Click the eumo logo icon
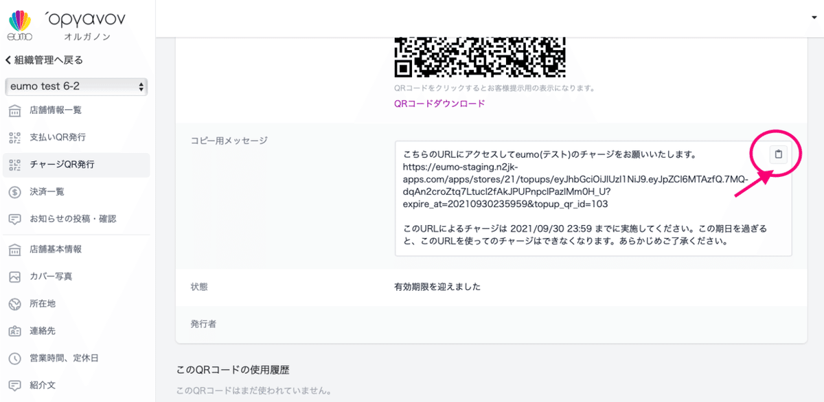The image size is (824, 402). [x=19, y=25]
